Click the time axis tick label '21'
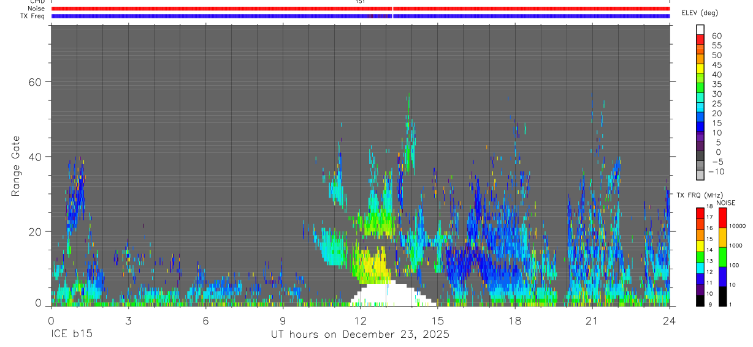This screenshot has height=347, width=753. click(x=592, y=321)
